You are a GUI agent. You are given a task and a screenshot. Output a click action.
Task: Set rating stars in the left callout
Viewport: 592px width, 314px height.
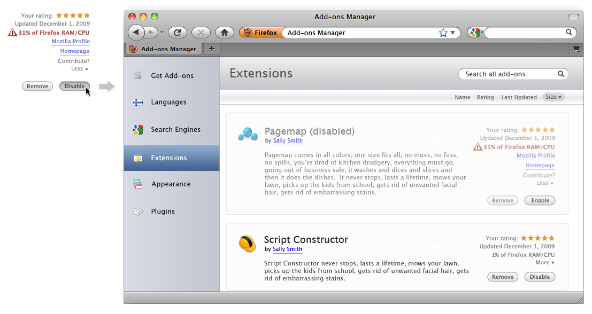[x=73, y=15]
